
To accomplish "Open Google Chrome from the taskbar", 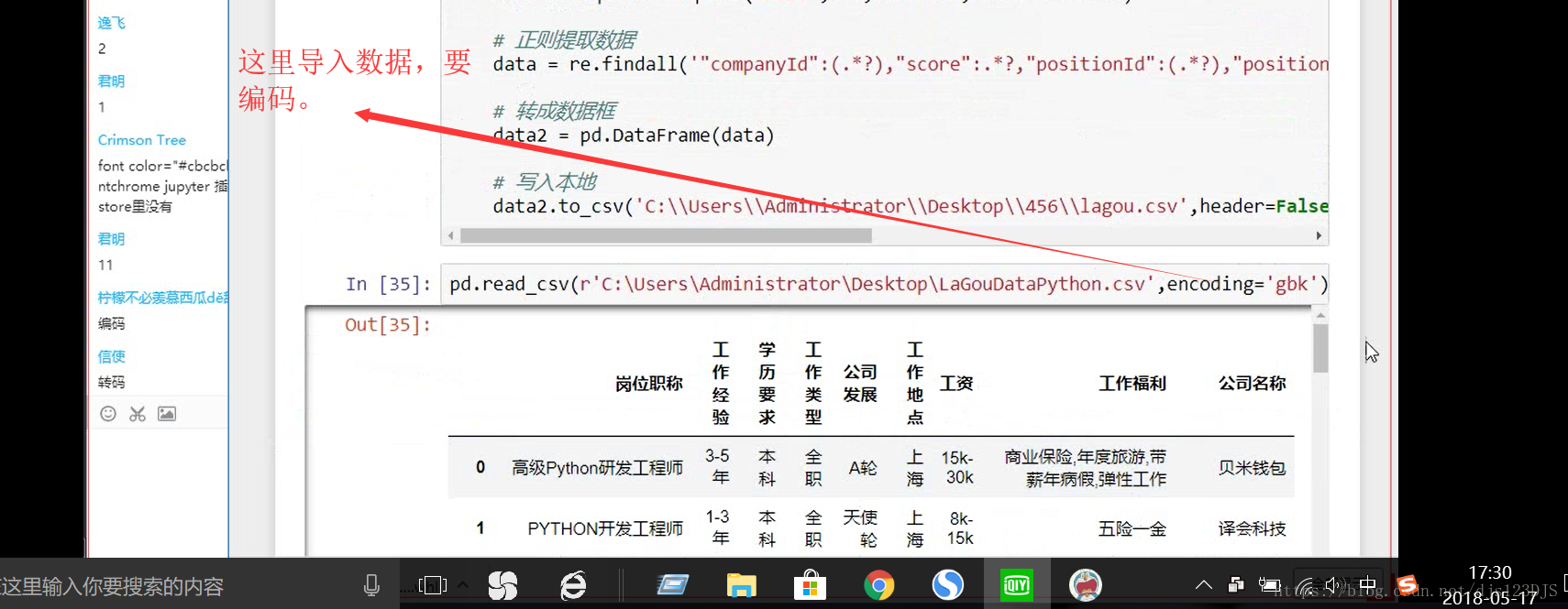I will pos(878,585).
